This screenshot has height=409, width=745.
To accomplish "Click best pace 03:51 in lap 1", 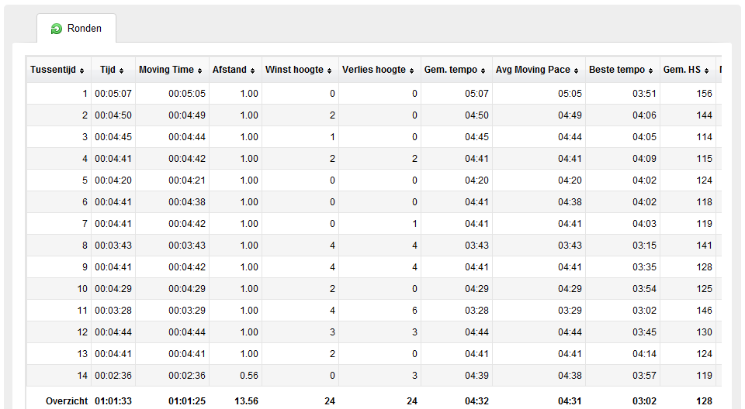I will [644, 94].
